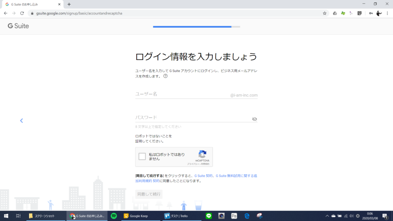The width and height of the screenshot is (393, 221).
Task: Open the Windows Start menu
Action: tap(6, 216)
